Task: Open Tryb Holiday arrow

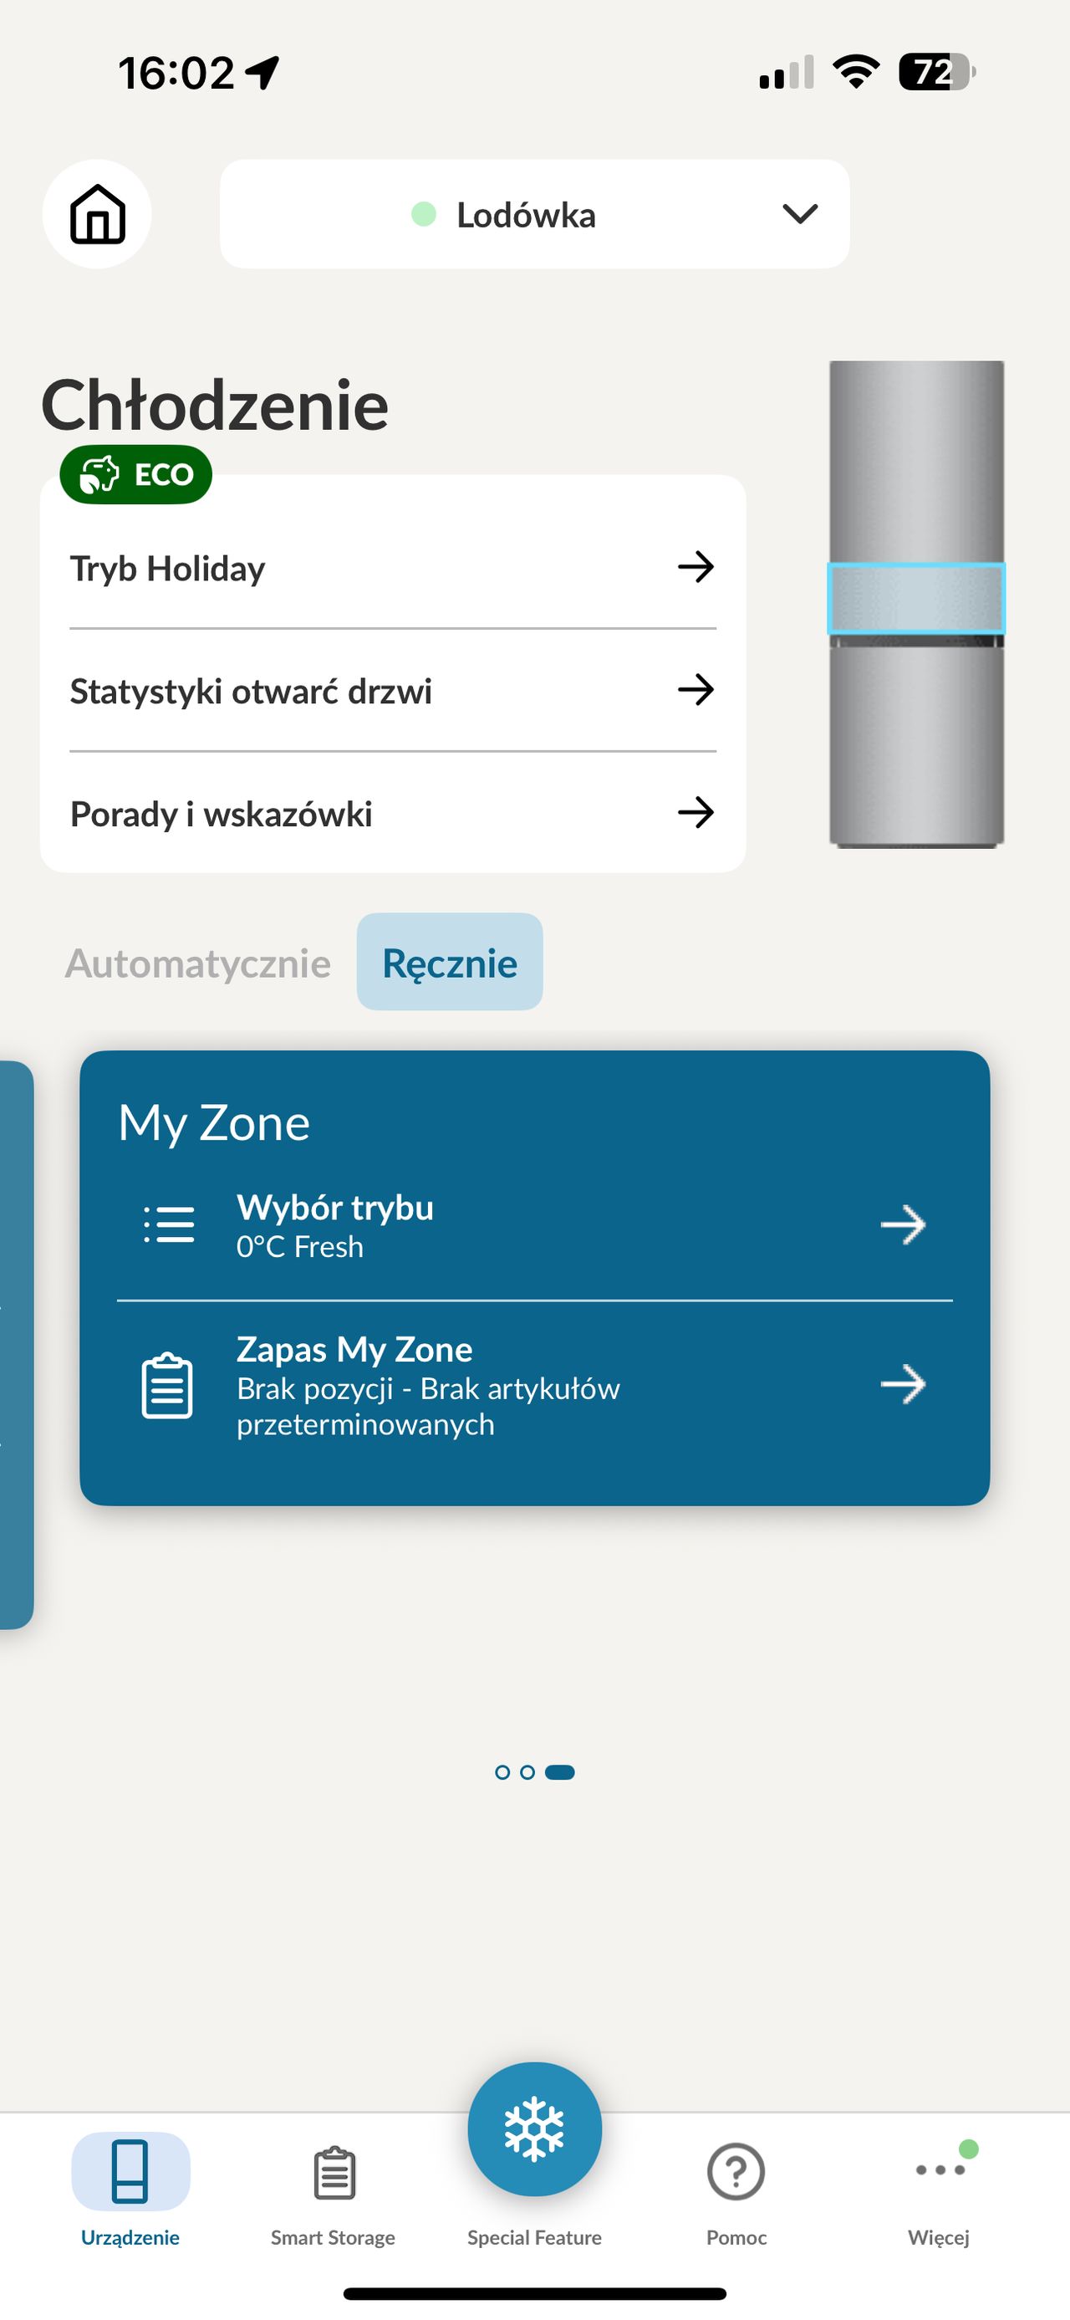Action: [x=695, y=567]
